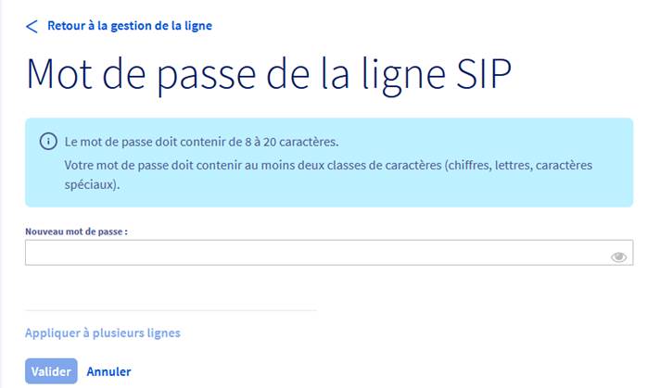Click the info circle icon in banner
Image resolution: width=648 pixels, height=388 pixels.
[48, 142]
